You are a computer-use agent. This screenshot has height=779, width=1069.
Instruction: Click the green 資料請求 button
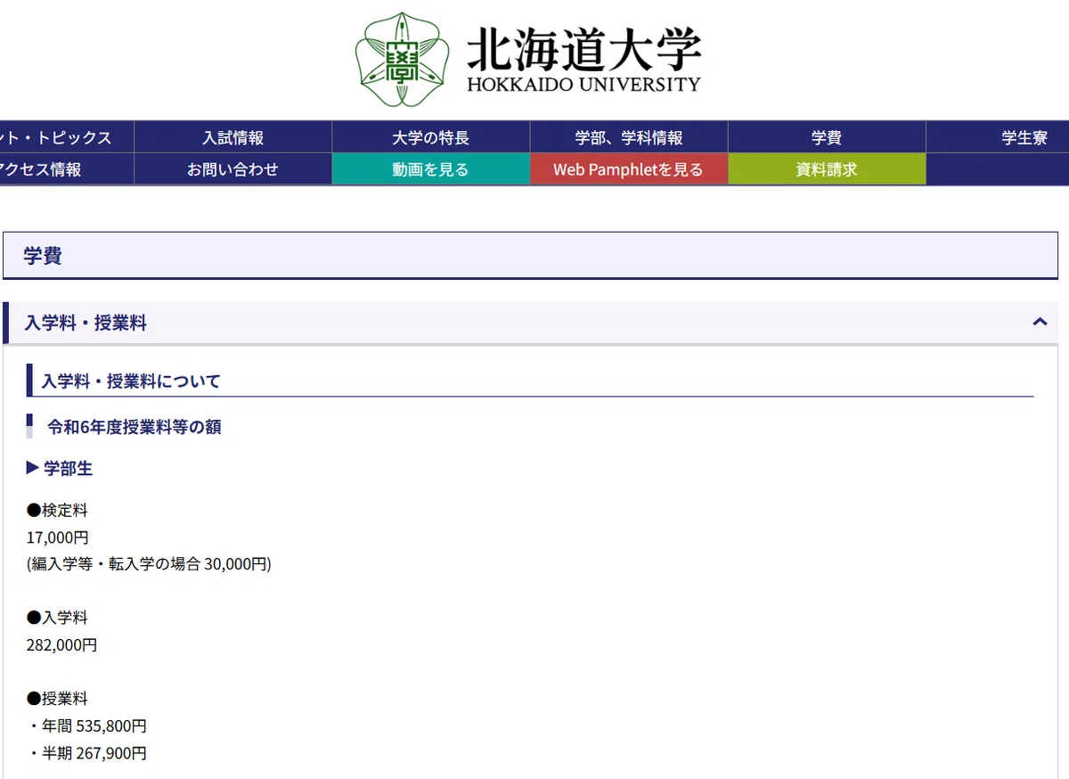[827, 168]
